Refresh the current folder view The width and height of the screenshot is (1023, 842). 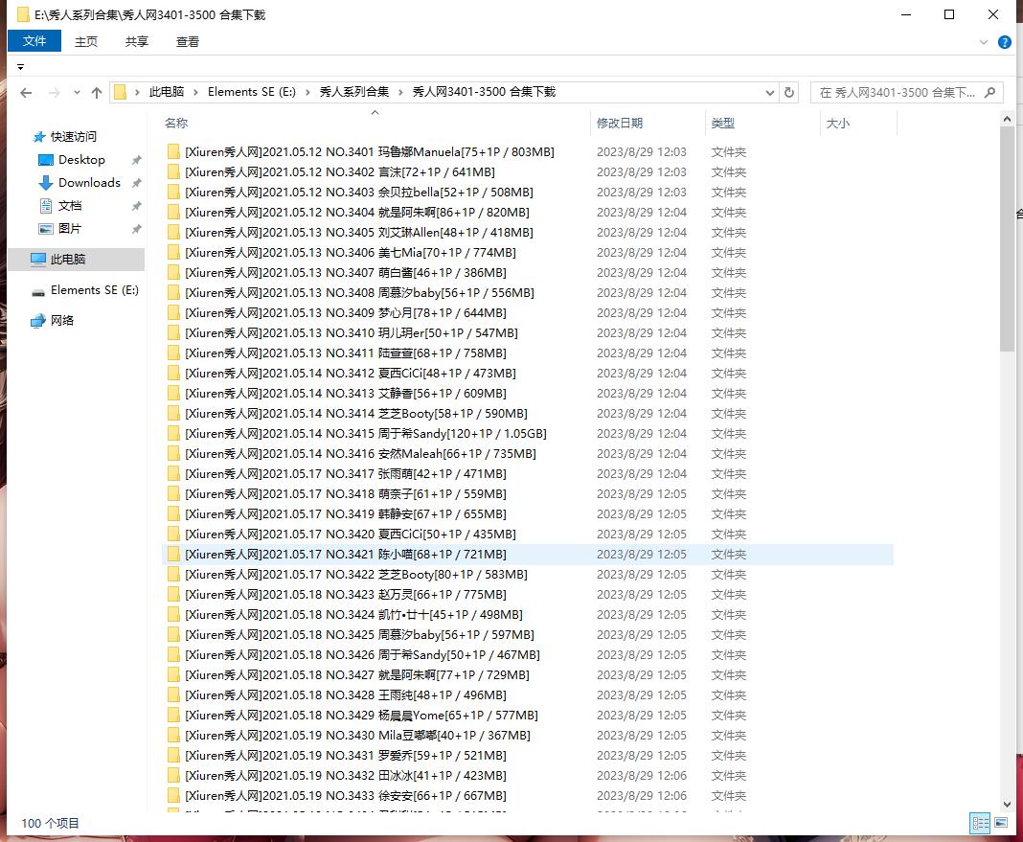(x=789, y=92)
